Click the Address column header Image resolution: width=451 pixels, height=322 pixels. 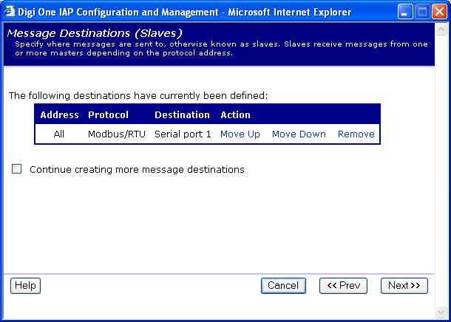click(59, 115)
